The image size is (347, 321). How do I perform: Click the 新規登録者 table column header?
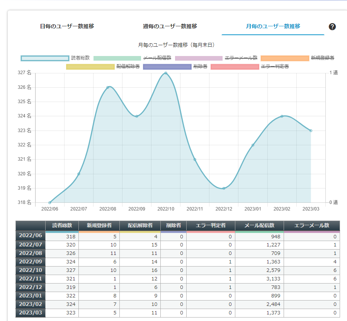pyautogui.click(x=99, y=226)
